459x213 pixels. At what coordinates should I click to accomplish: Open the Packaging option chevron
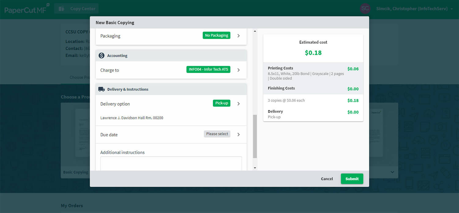[239, 36]
